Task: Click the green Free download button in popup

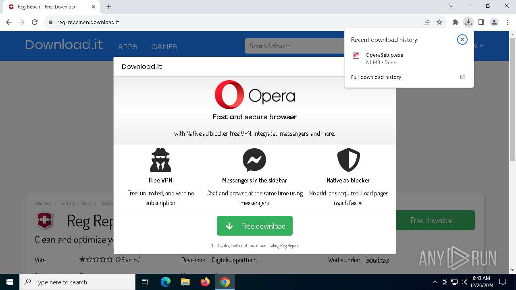Action: point(255,226)
